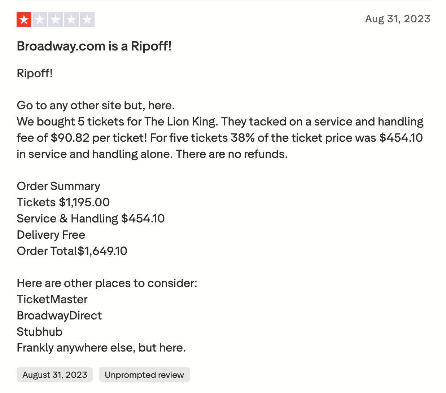The image size is (446, 393).
Task: Click the Unprompted review badge
Action: point(144,375)
